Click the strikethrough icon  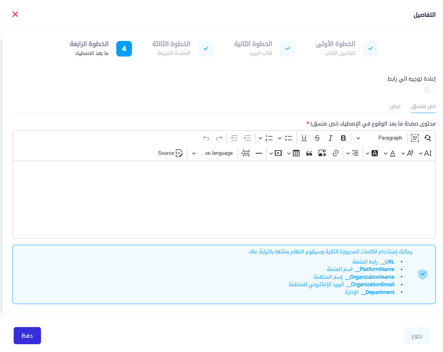(x=317, y=138)
